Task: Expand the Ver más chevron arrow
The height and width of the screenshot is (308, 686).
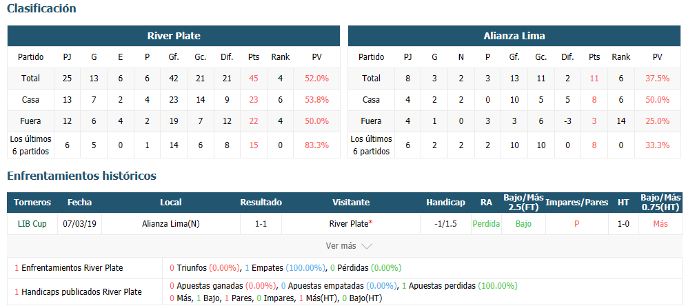Action: tap(367, 246)
